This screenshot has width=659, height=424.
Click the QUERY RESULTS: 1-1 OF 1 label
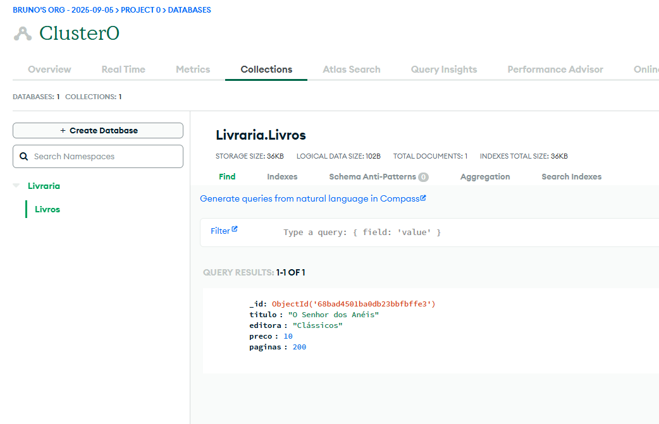[254, 272]
